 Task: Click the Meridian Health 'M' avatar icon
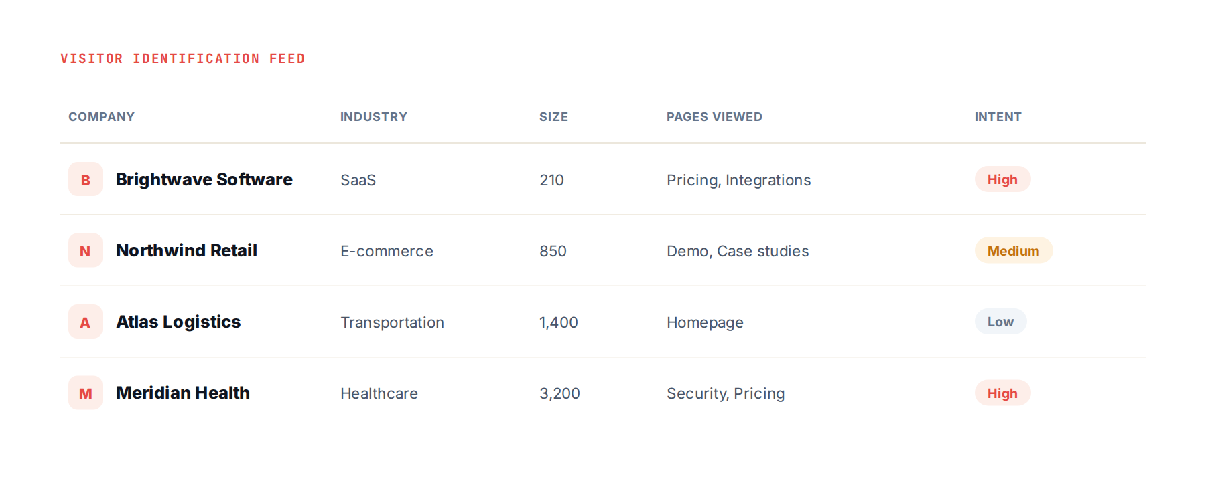tap(85, 393)
